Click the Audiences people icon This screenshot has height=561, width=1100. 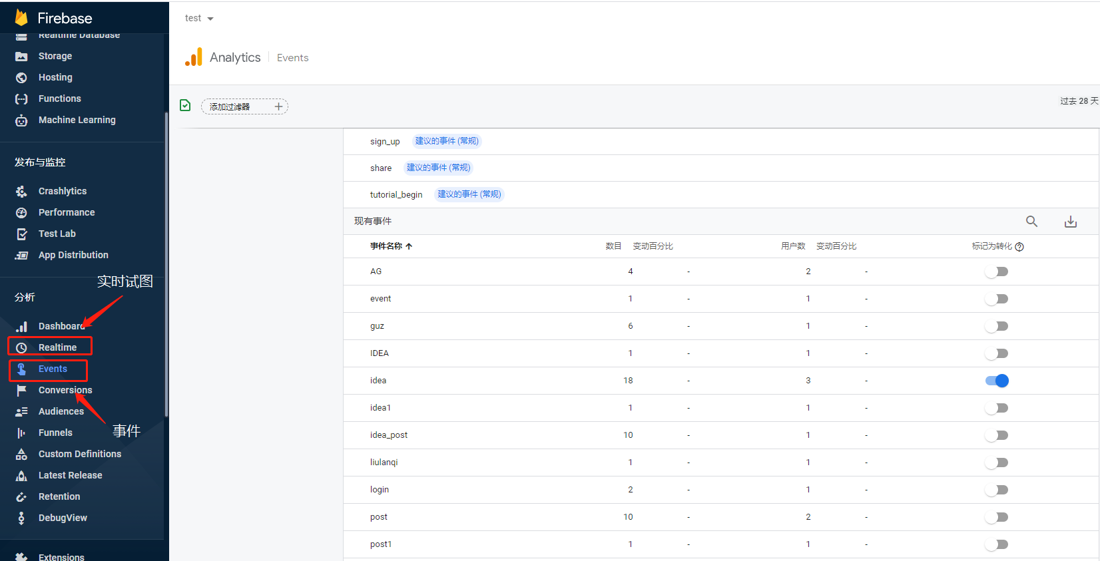coord(21,412)
